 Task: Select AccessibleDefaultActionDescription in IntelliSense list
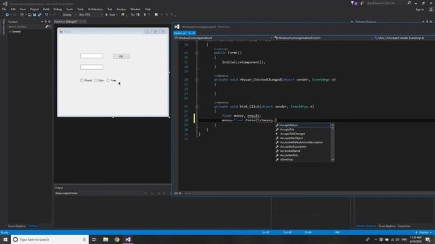point(302,142)
